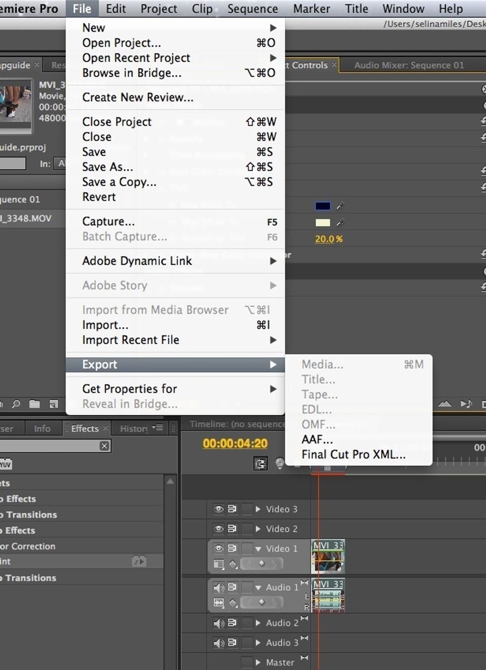The height and width of the screenshot is (670, 486).
Task: Click the Add Keyframe diamond on Video 1 track
Action: 261,563
